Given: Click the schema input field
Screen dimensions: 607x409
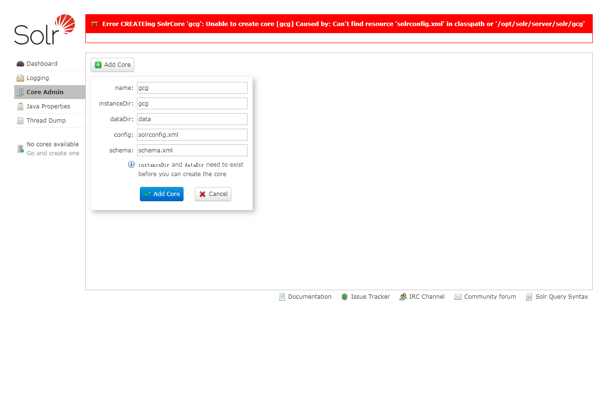Looking at the screenshot, I should pos(192,151).
